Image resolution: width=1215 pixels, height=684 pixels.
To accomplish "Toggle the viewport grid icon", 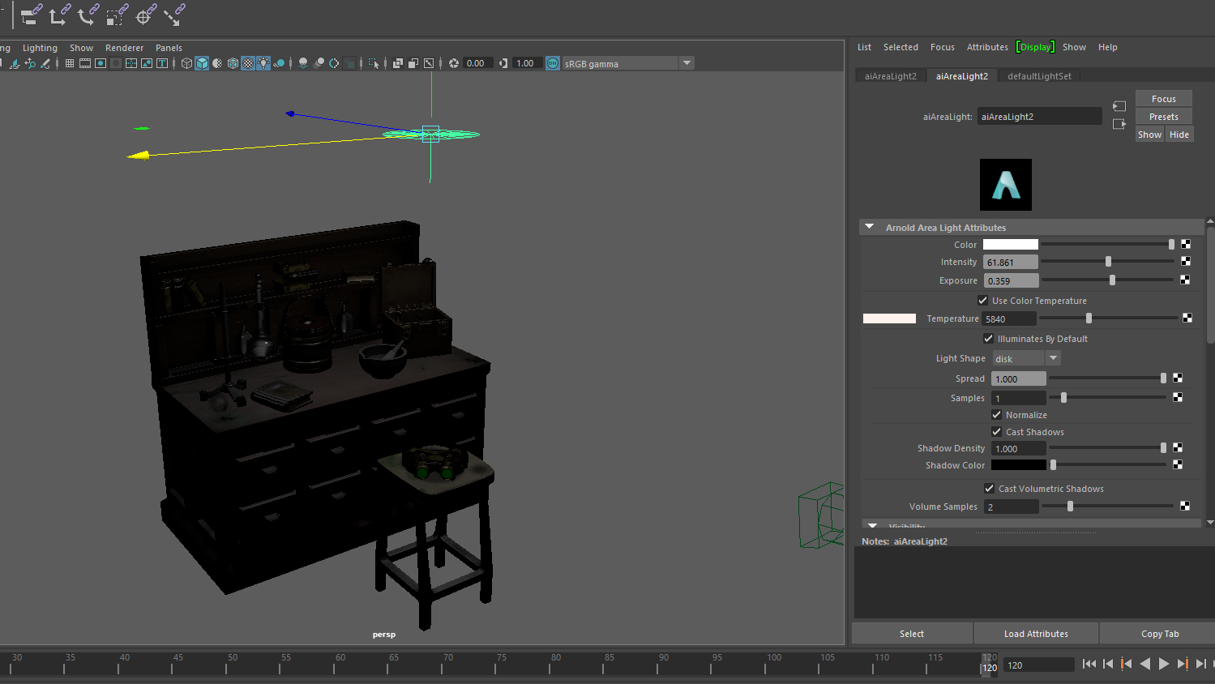I will (70, 63).
